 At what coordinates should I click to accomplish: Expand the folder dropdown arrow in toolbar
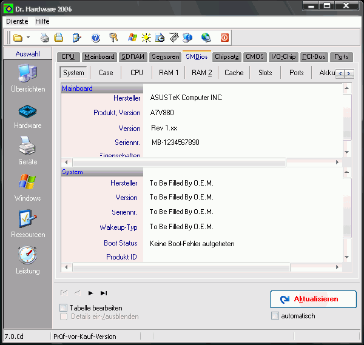click(x=28, y=37)
